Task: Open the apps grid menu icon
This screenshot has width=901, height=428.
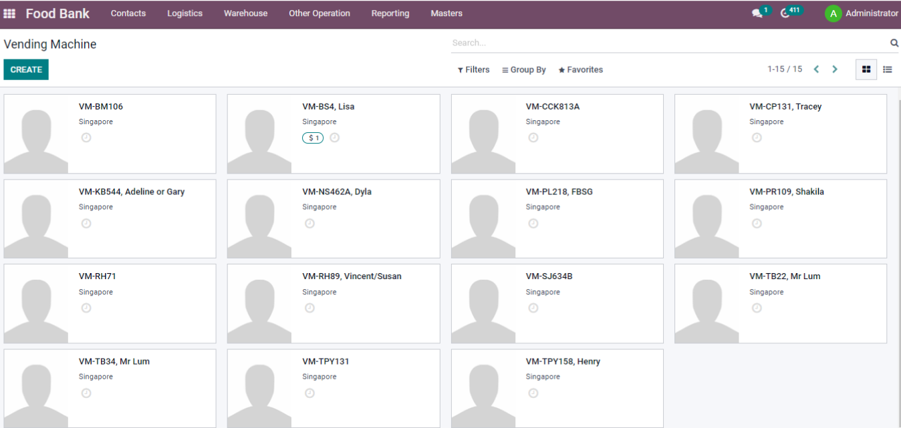Action: pos(9,13)
